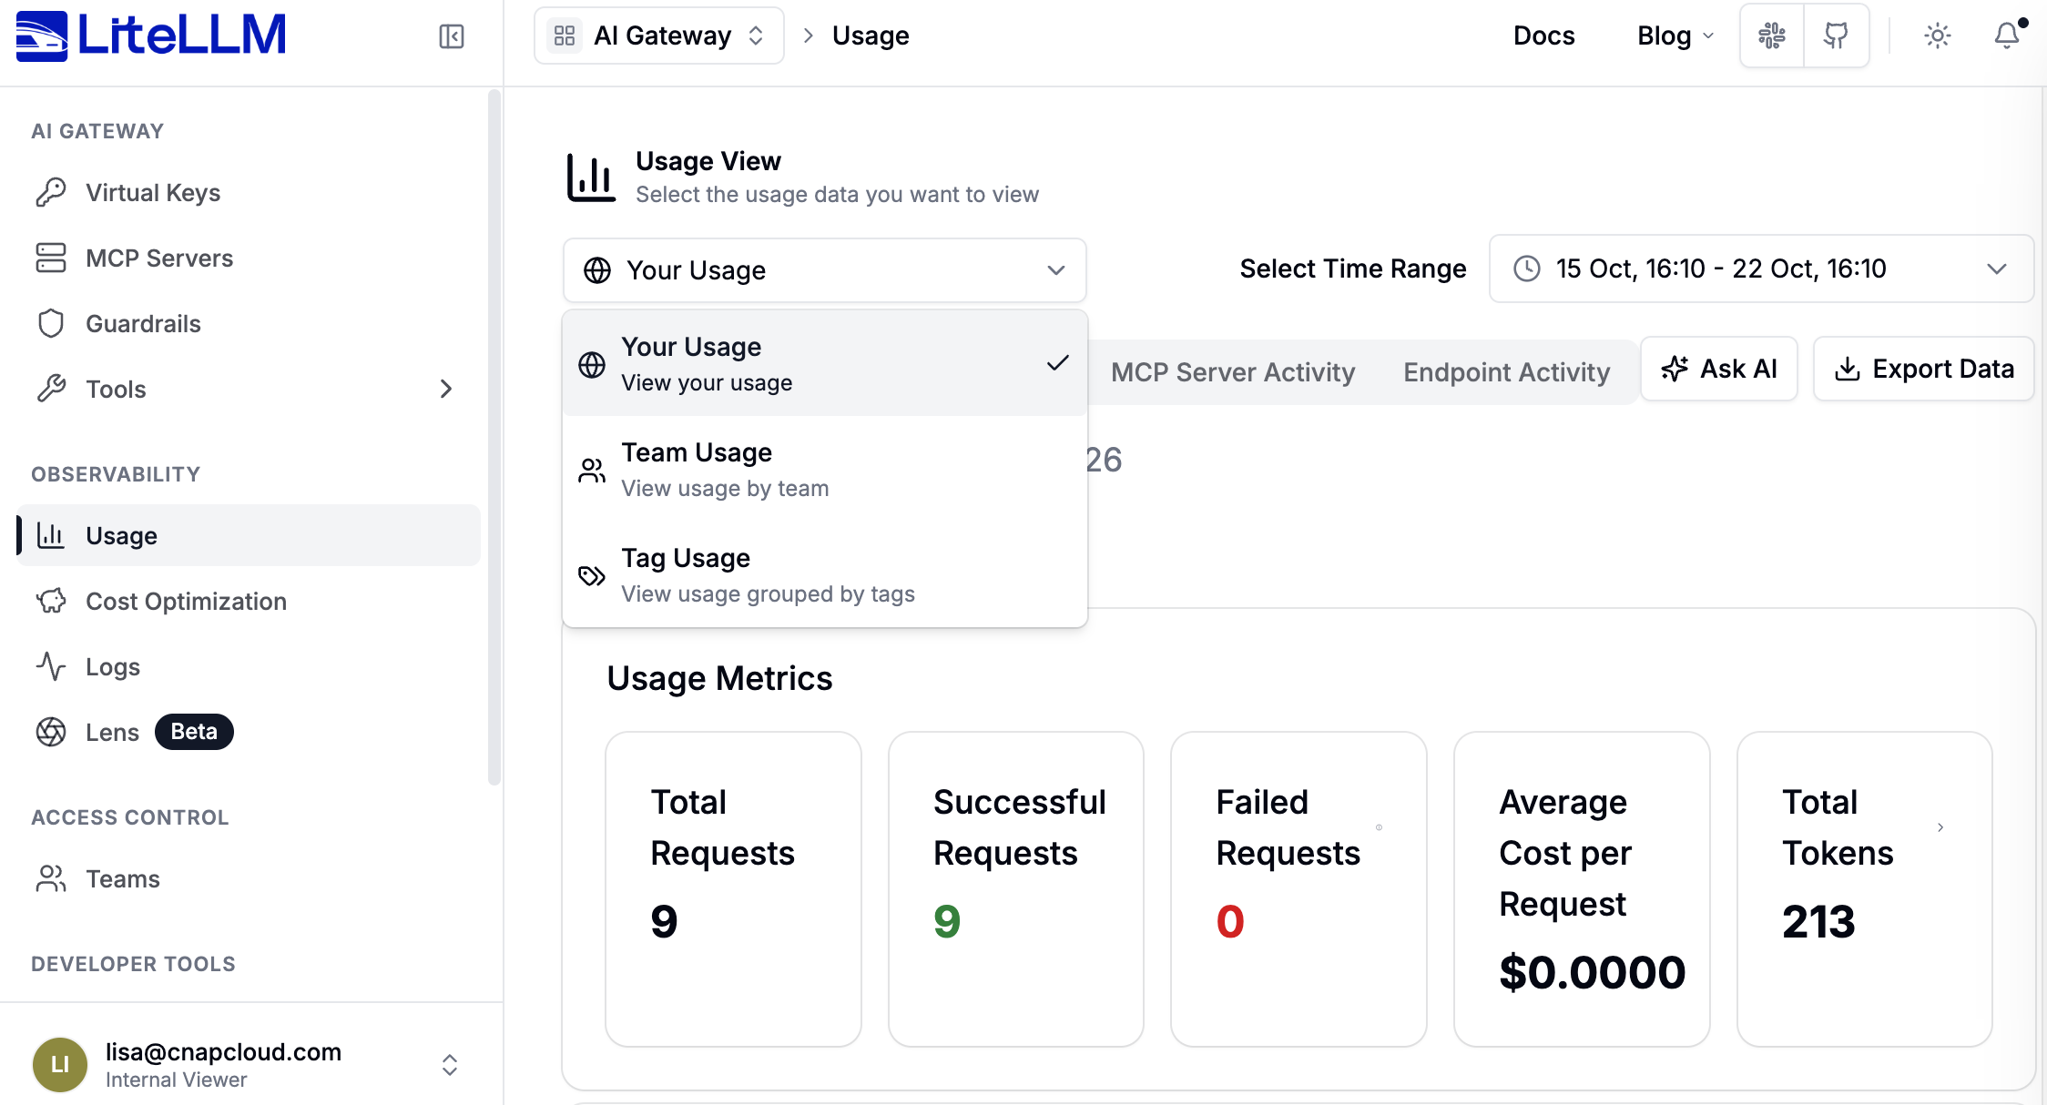2047x1105 pixels.
Task: Open the lisa@cnapcloud.com account menu
Action: click(x=248, y=1064)
